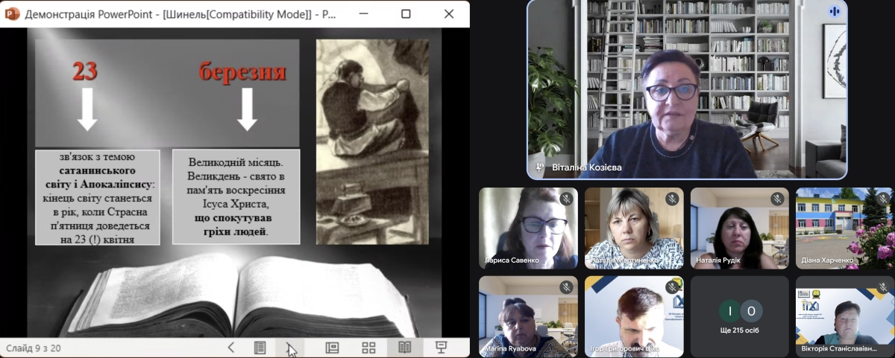Click the muted mic icon on Вікторія Станіславівна's tile
The height and width of the screenshot is (358, 895).
[884, 287]
